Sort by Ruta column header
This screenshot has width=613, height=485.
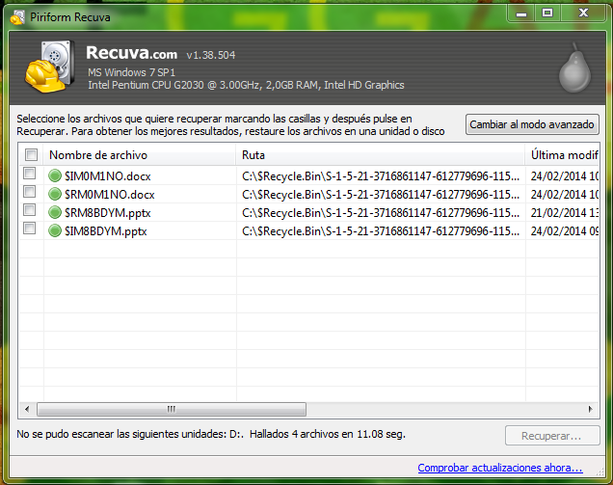click(381, 155)
